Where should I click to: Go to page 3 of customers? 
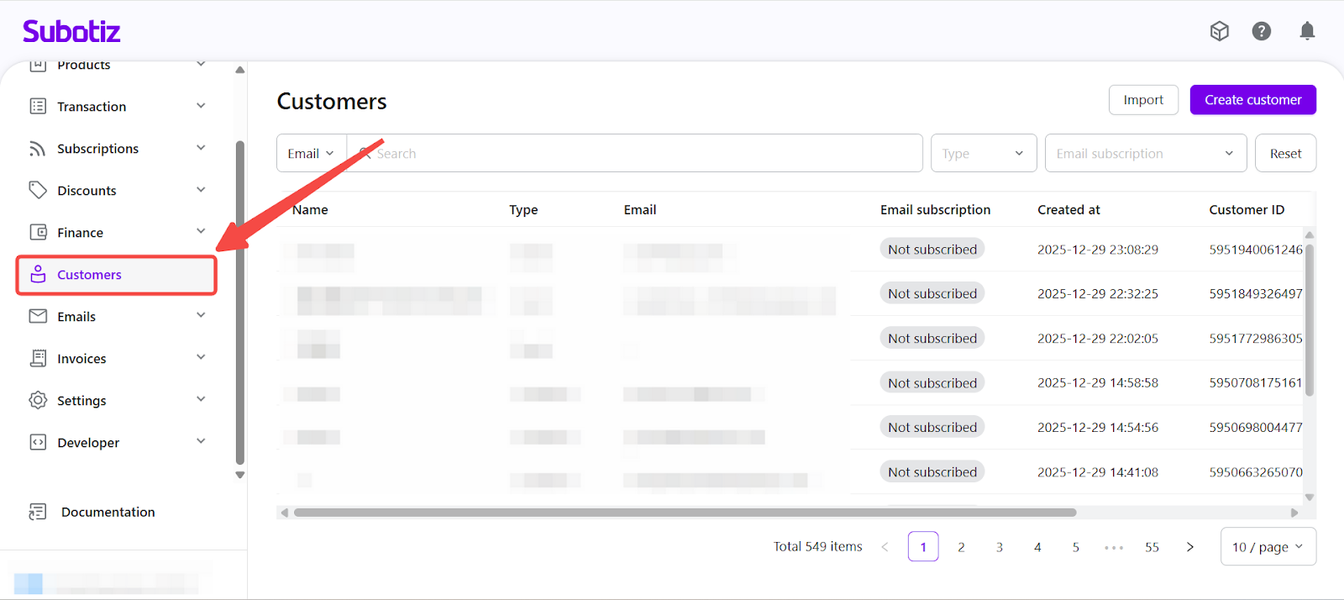[x=1000, y=547]
